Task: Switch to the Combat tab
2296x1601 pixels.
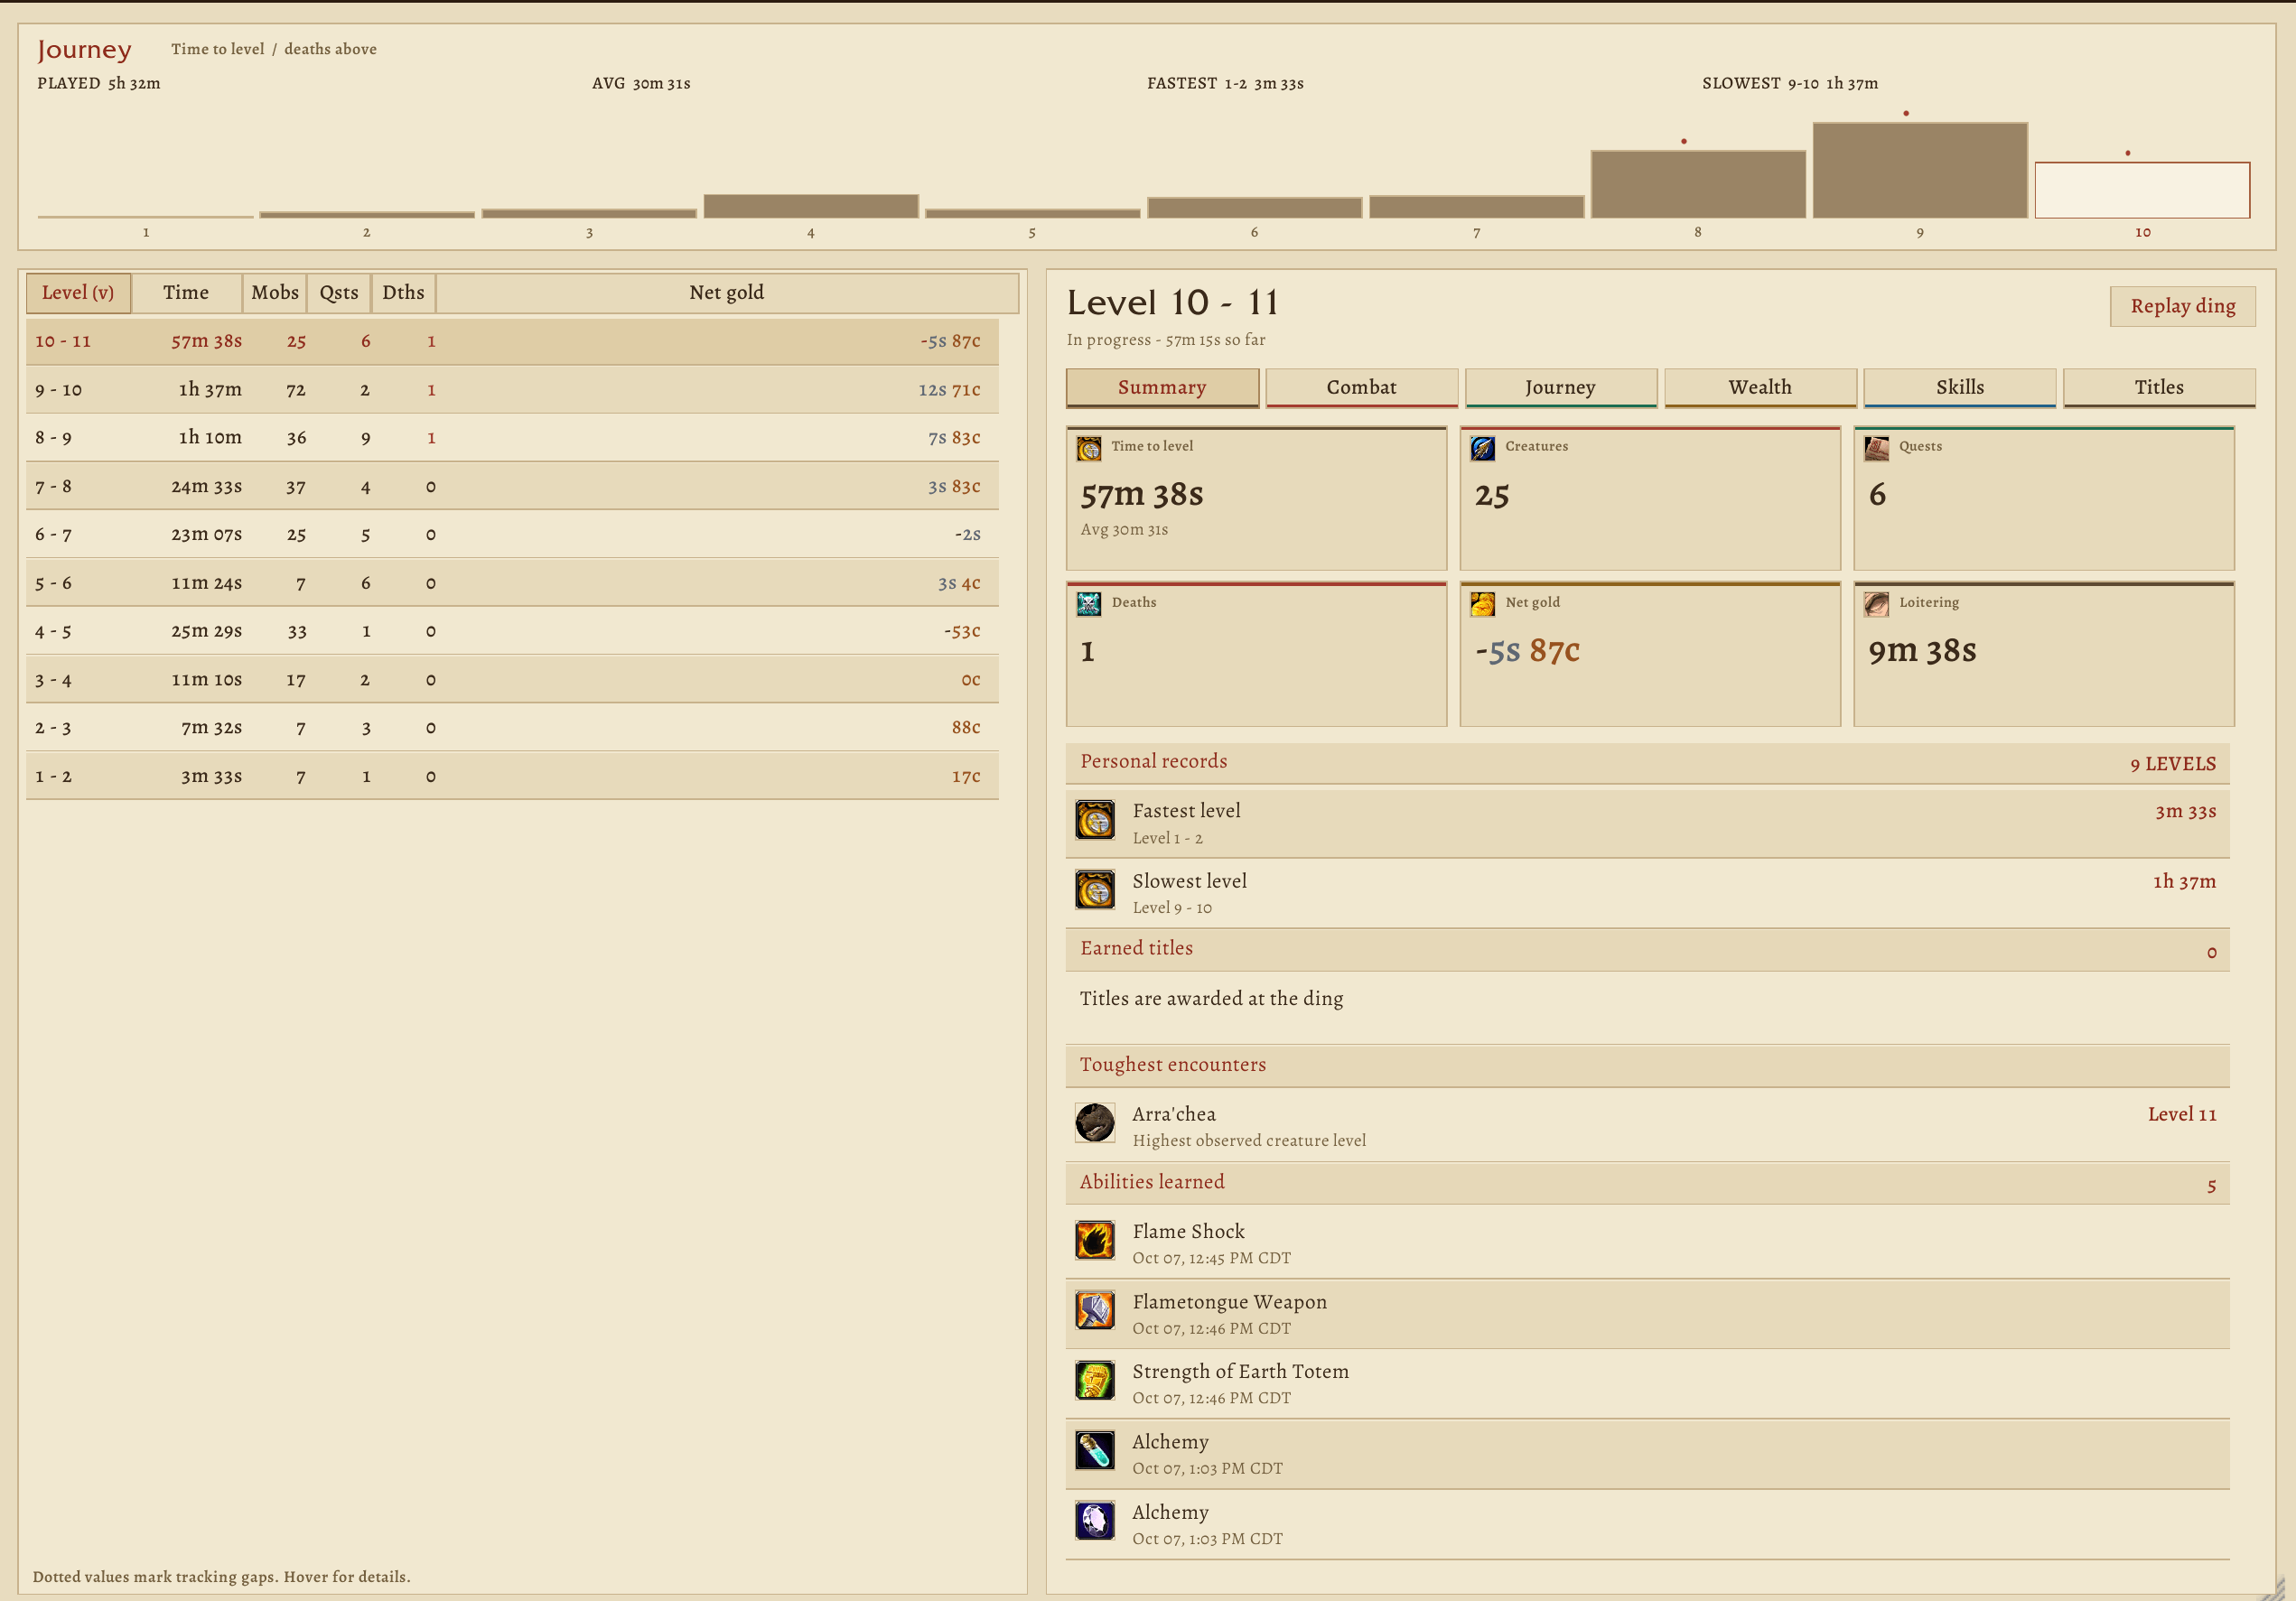Action: [1361, 388]
